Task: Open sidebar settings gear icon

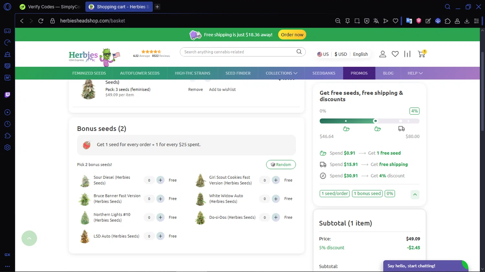Action: click(7, 147)
